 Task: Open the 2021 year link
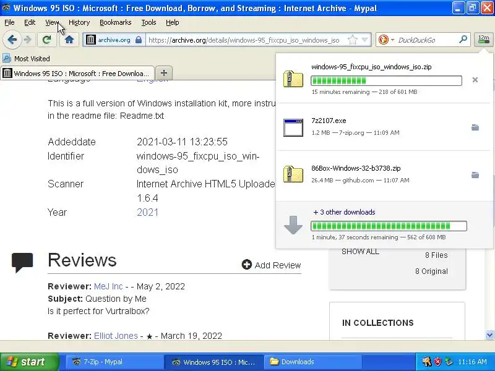pos(147,212)
